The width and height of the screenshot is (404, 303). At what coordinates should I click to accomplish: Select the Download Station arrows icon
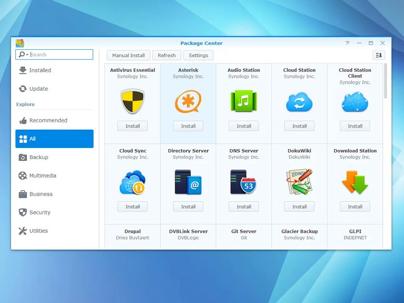tap(355, 182)
